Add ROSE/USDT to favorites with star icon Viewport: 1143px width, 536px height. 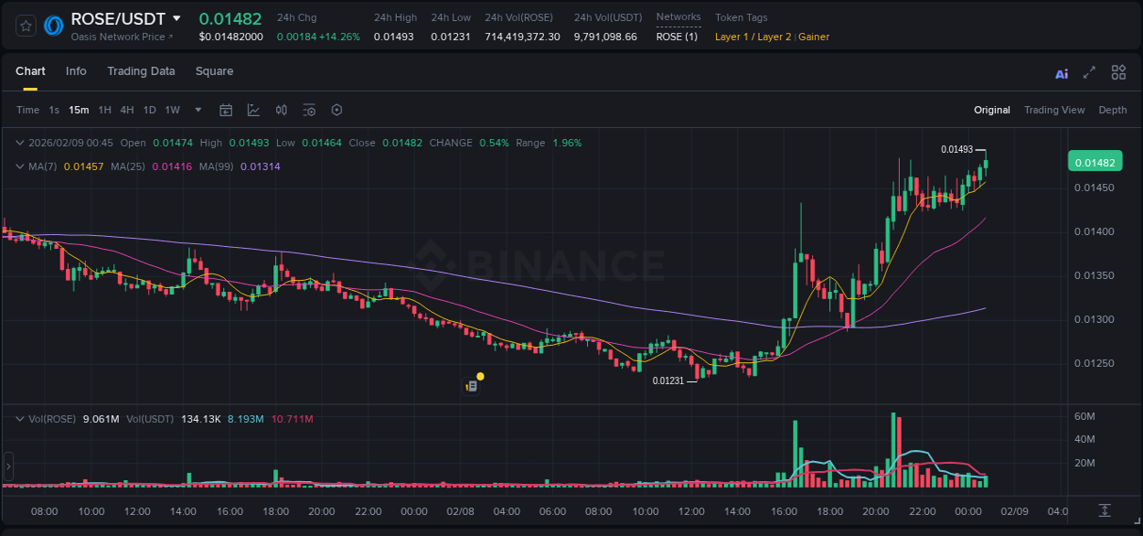click(x=26, y=26)
